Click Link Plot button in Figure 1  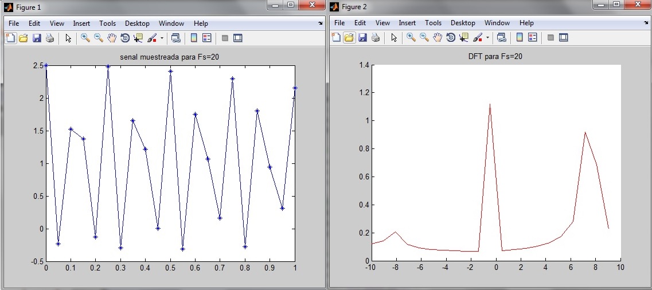(175, 38)
